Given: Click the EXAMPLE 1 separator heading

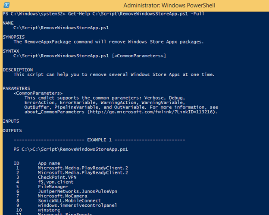Looking at the screenshot, I should tap(99, 140).
